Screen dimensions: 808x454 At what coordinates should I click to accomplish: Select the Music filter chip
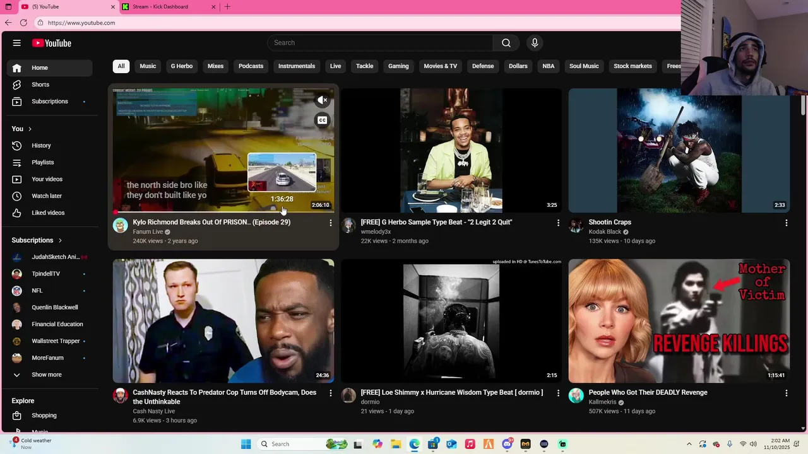[x=148, y=66]
